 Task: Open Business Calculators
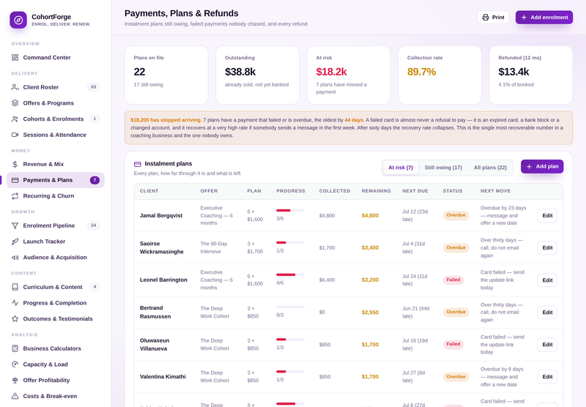(x=56, y=348)
